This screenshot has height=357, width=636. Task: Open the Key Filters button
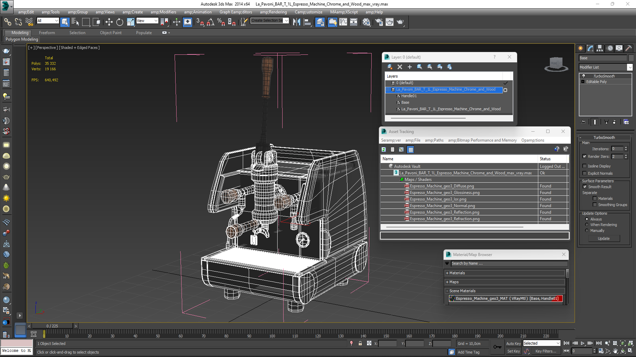click(546, 351)
